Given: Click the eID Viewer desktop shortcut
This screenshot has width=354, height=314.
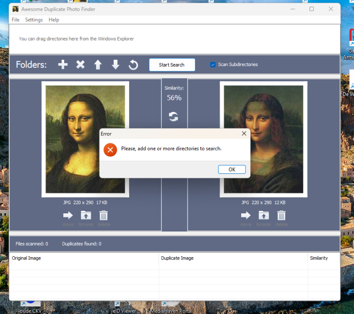Looking at the screenshot, I should pyautogui.click(x=124, y=308).
